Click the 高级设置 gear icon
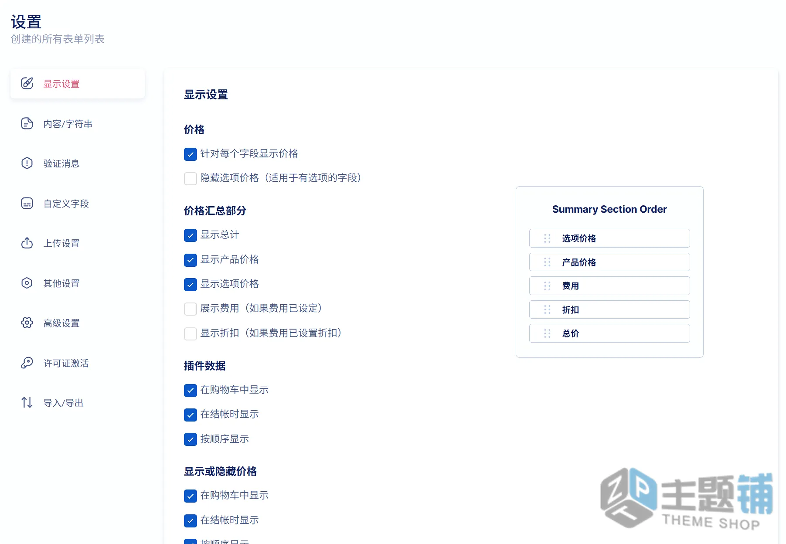This screenshot has height=544, width=786. tap(27, 323)
